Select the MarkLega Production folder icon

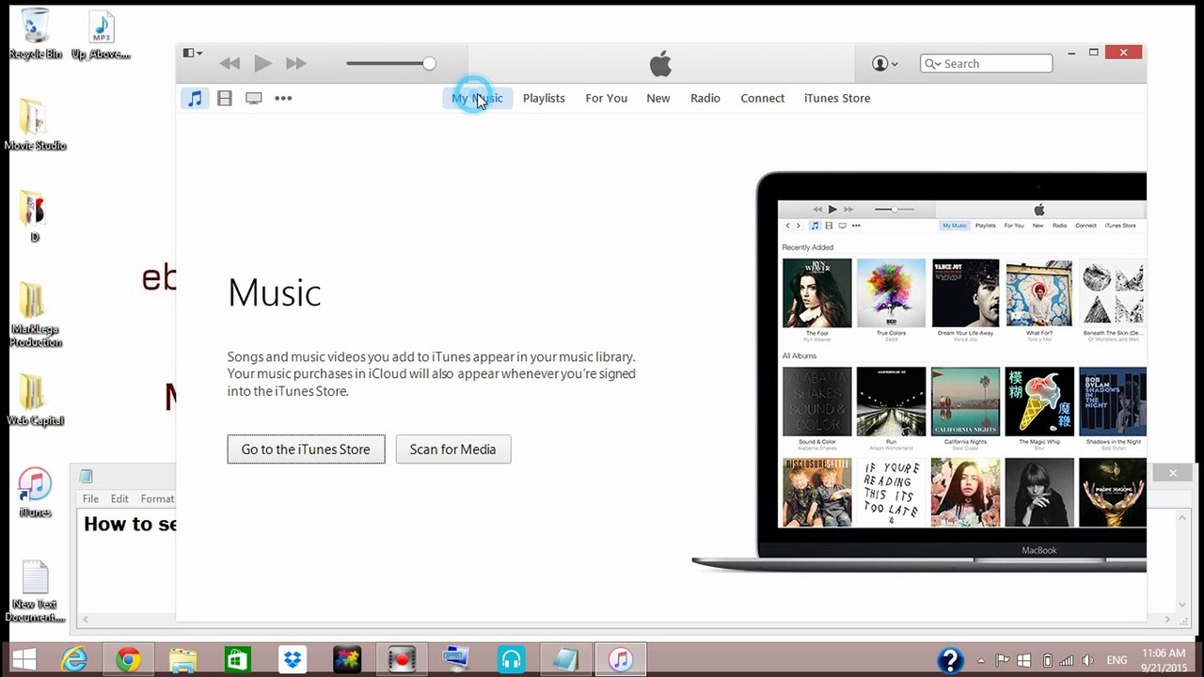click(x=35, y=315)
